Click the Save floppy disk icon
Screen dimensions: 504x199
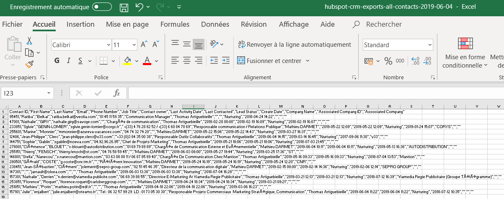point(124,7)
